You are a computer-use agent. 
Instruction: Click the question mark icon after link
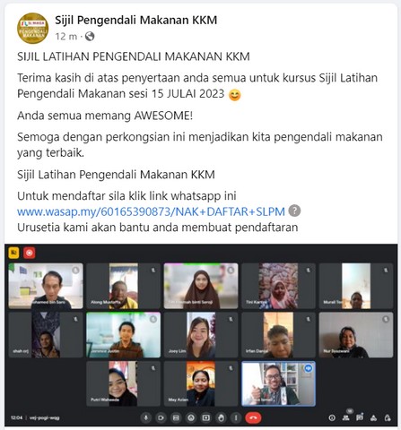pyautogui.click(x=294, y=211)
